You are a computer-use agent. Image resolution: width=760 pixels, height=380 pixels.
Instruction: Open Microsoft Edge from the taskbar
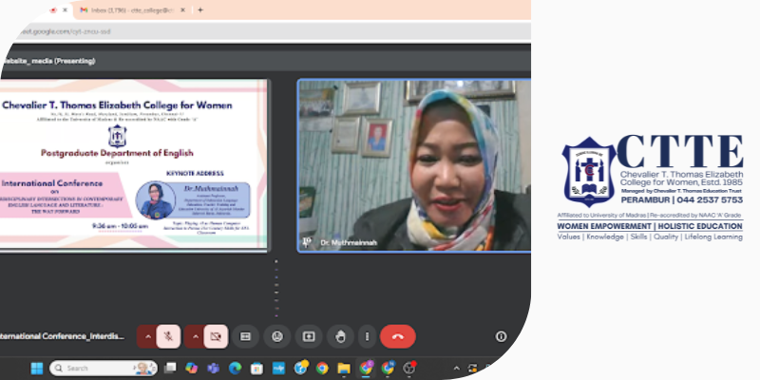click(235, 369)
